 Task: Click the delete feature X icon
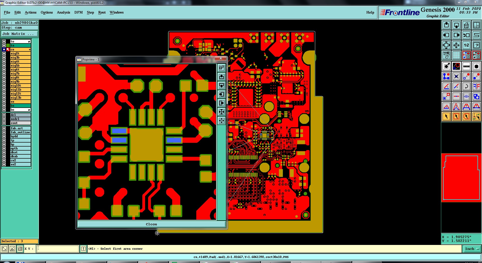(x=456, y=76)
